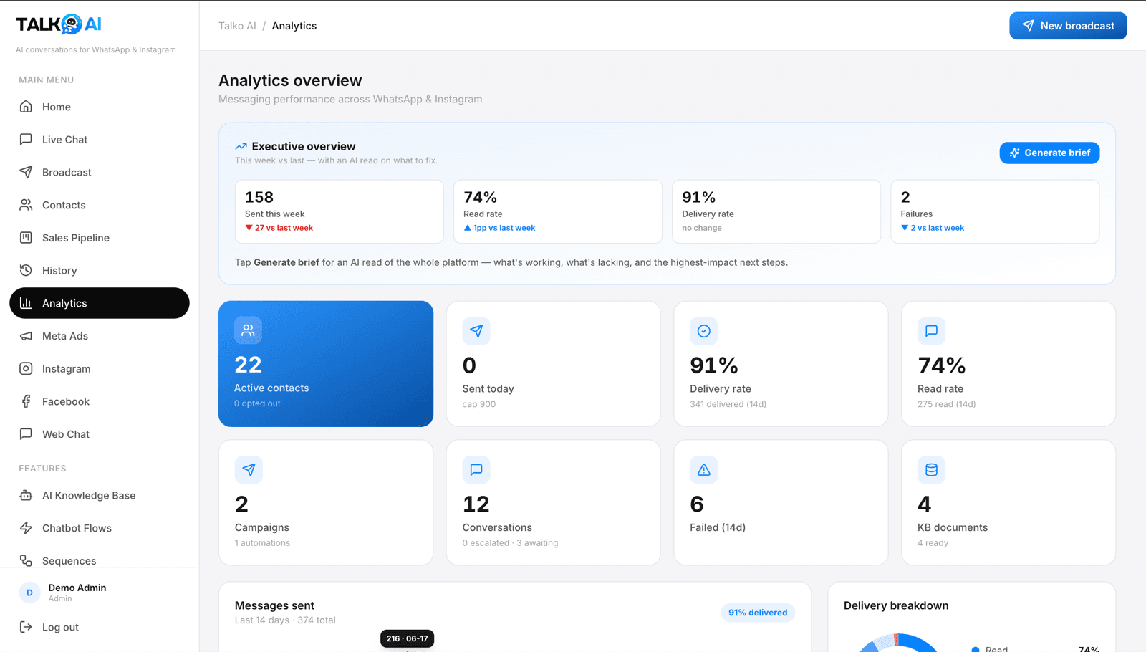Open the Live Chat sidebar item
The width and height of the screenshot is (1146, 652).
pos(100,140)
